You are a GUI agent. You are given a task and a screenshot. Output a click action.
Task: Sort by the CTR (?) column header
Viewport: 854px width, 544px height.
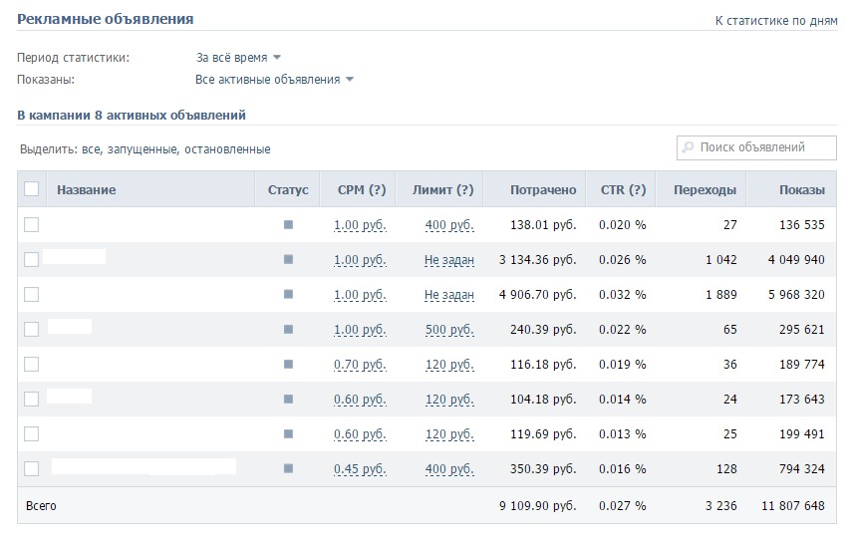point(623,190)
